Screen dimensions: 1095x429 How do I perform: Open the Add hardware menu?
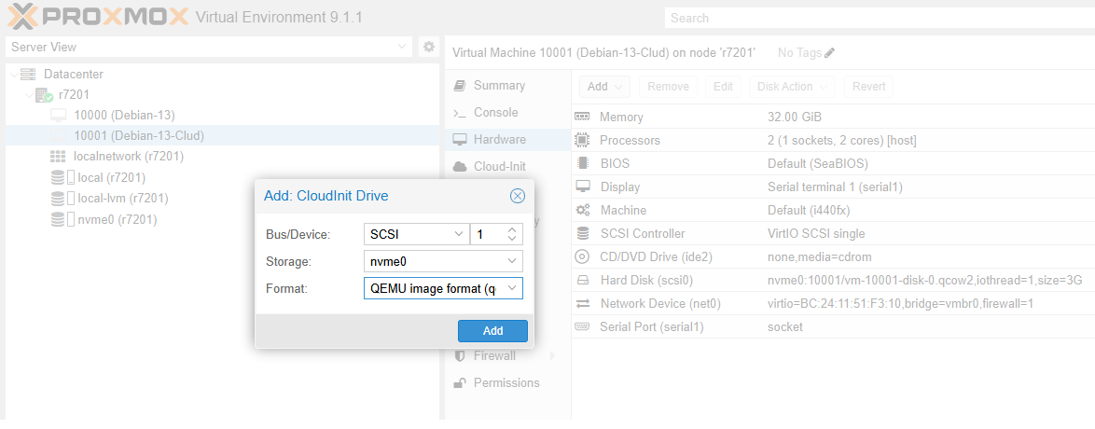click(604, 87)
